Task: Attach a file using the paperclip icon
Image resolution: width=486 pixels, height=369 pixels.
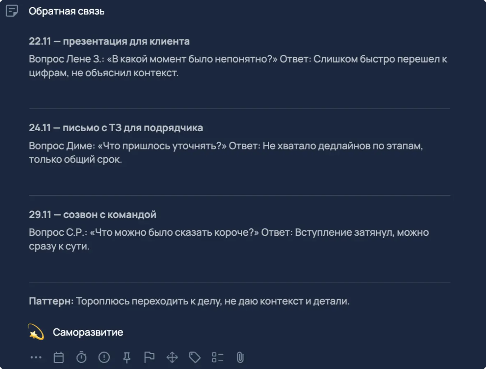Action: [x=240, y=357]
